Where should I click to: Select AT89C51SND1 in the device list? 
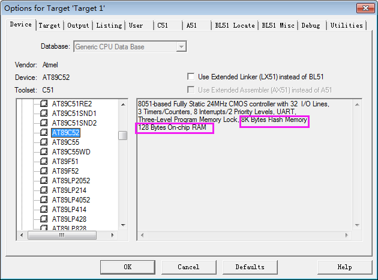click(x=74, y=114)
